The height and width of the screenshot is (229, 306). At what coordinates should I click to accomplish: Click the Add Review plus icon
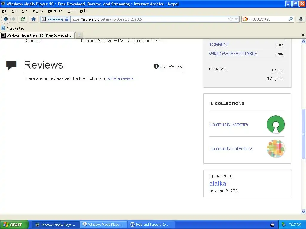156,66
